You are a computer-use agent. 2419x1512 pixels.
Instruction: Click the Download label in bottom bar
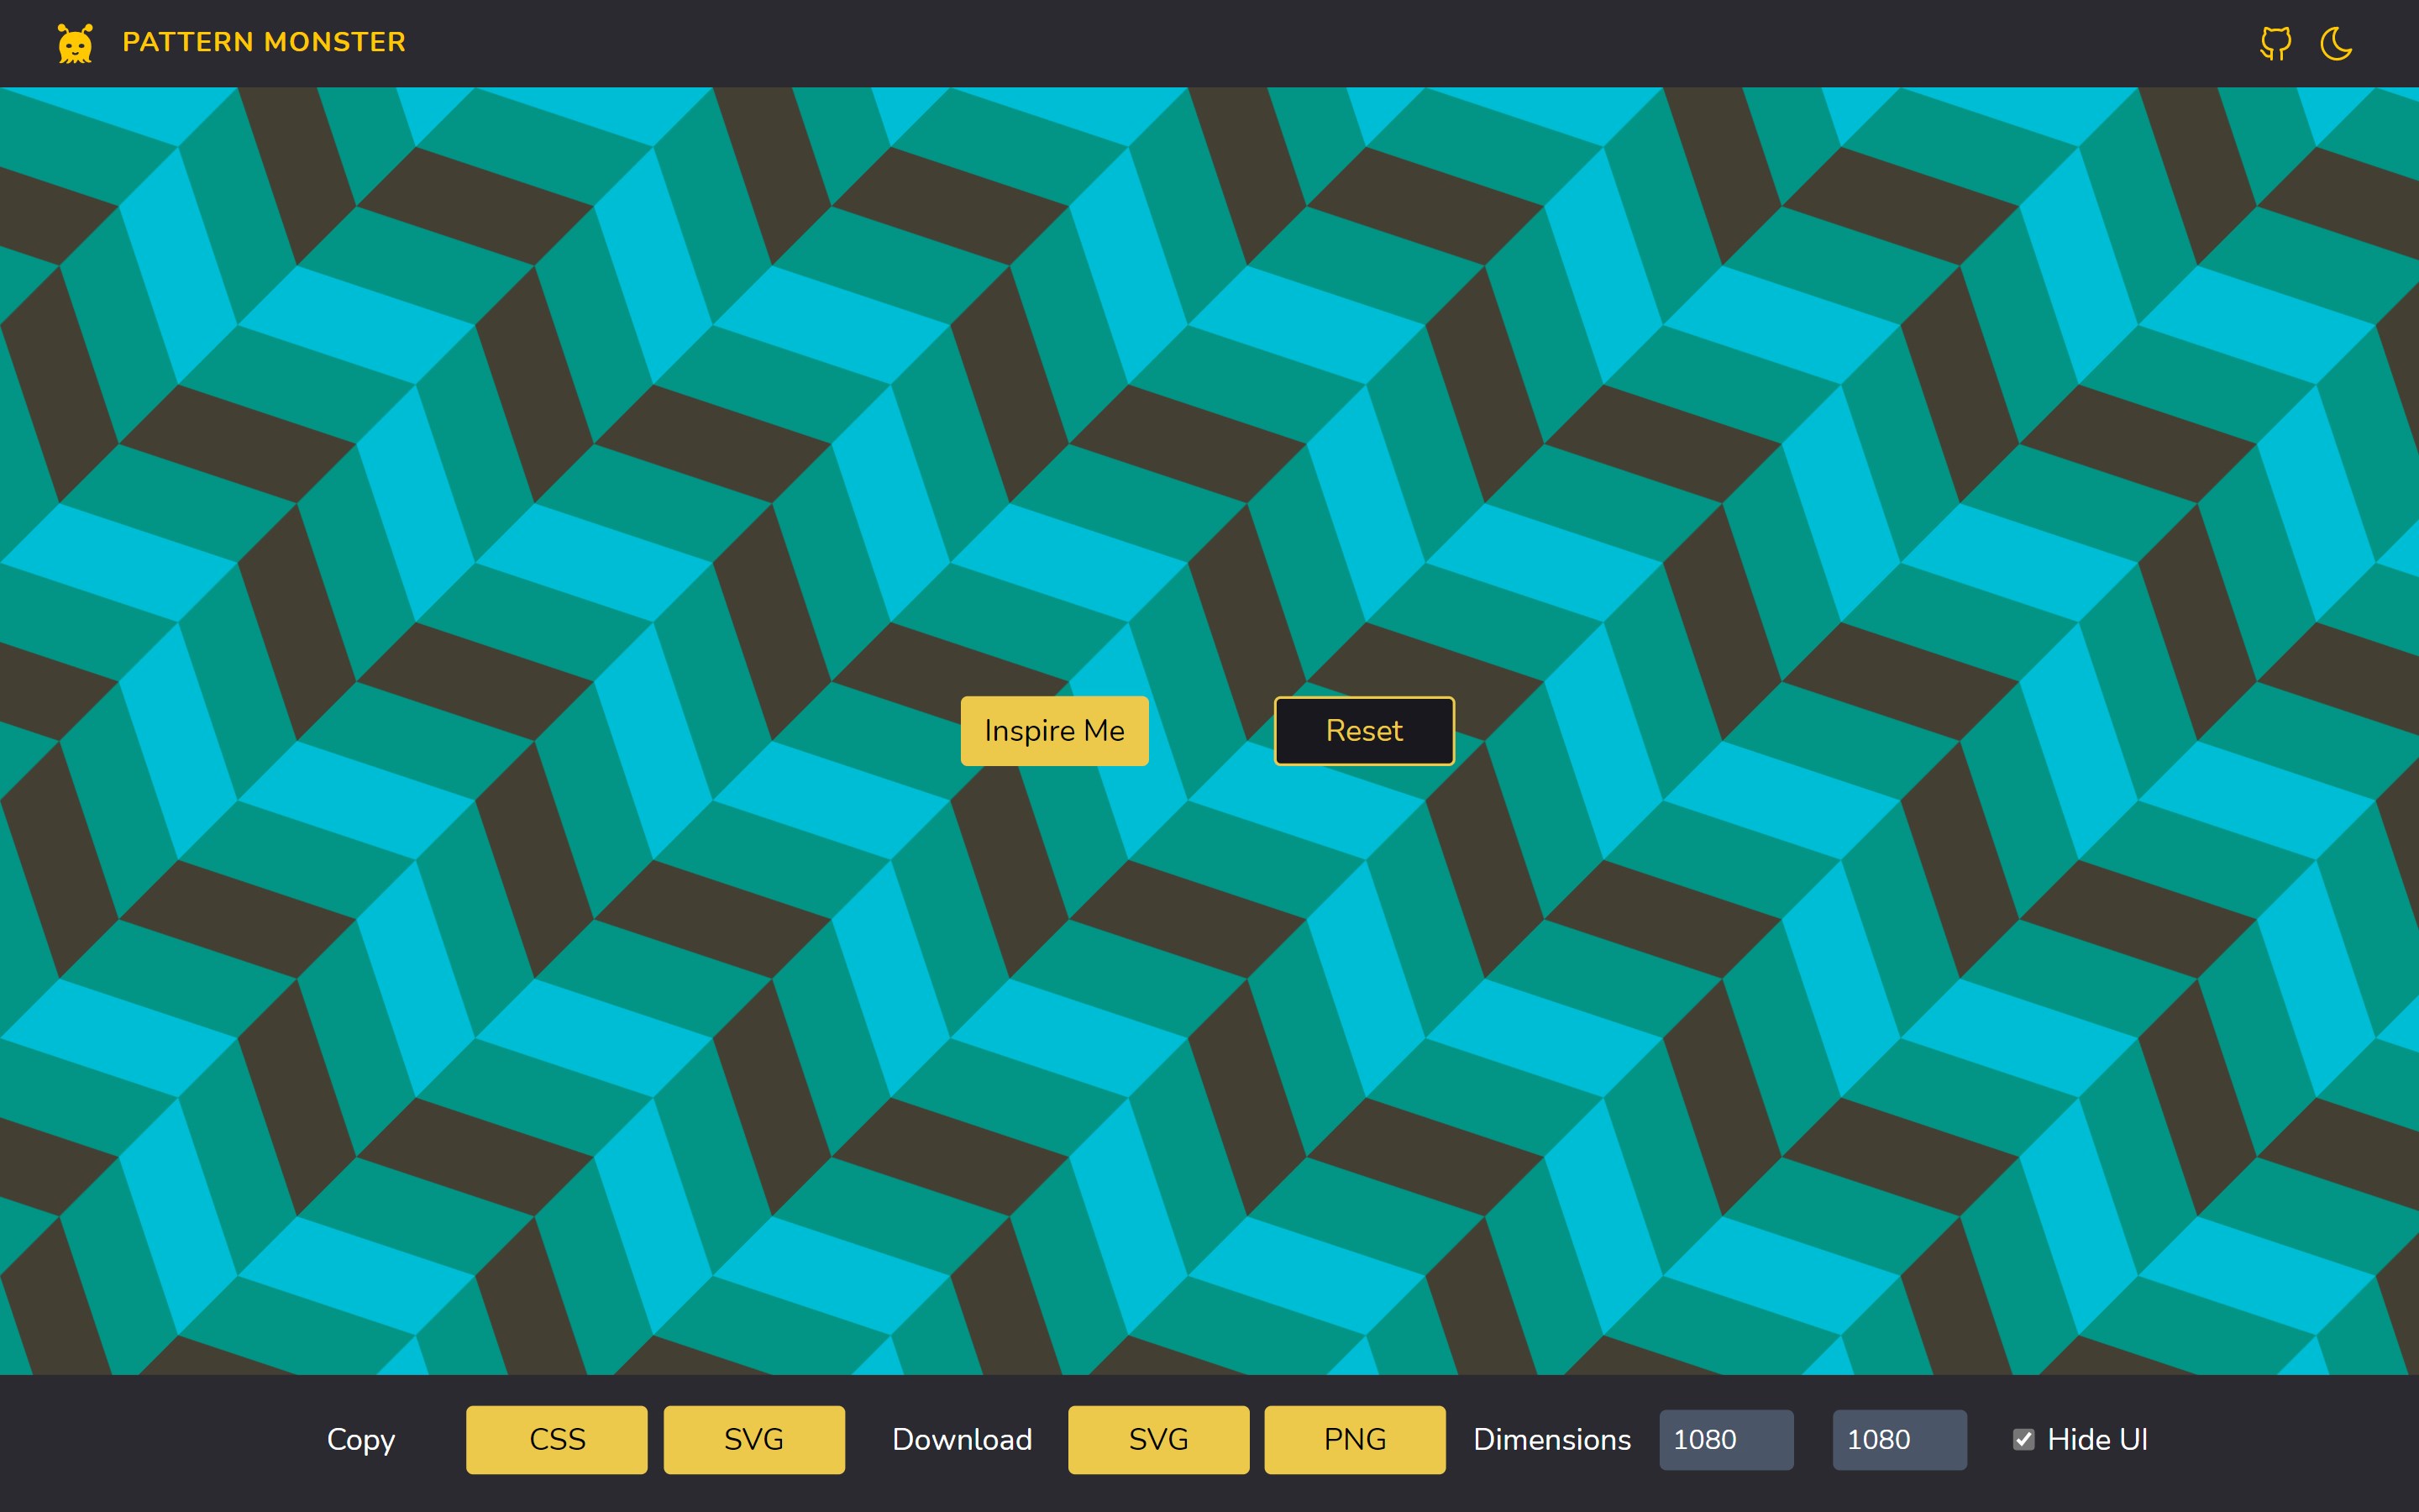[962, 1439]
